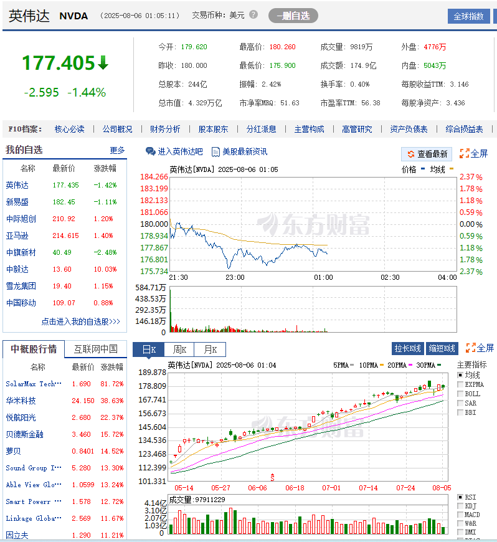Click the 缩短K线 button

pos(442,348)
